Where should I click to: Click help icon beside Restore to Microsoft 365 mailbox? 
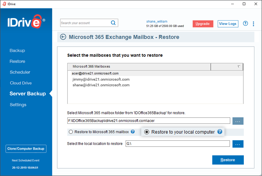pyautogui.click(x=133, y=132)
